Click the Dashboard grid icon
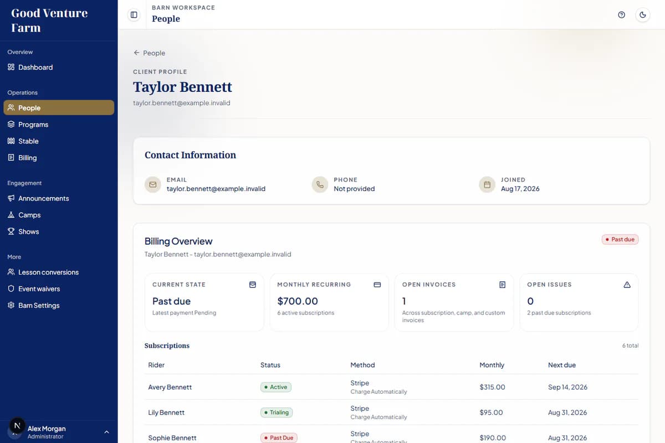The image size is (665, 443). tap(11, 67)
